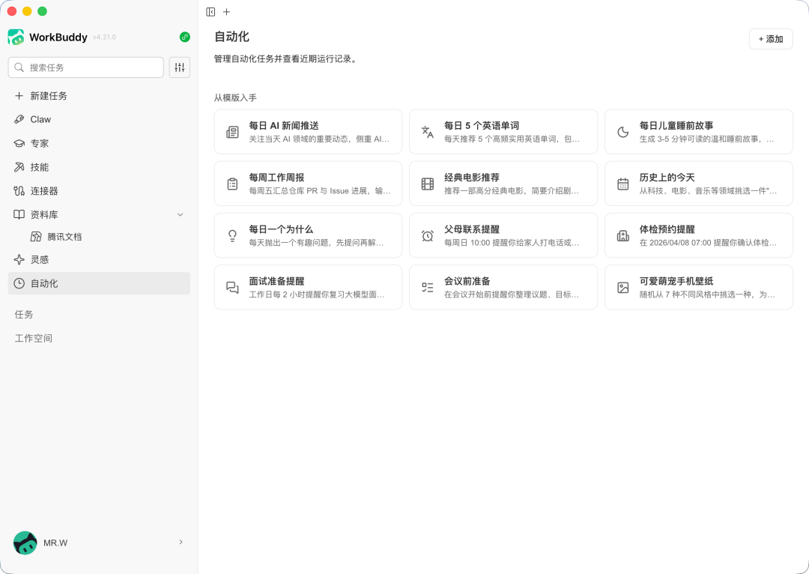Screen dimensions: 809x574
Task: Focus the 搜索任务 search field
Action: point(85,67)
